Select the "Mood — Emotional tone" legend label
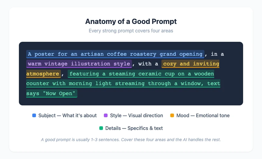This screenshot has height=159, width=262. tap(203, 115)
